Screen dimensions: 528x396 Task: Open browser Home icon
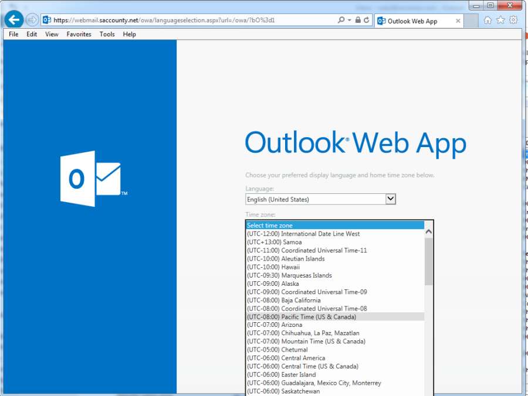pos(488,20)
